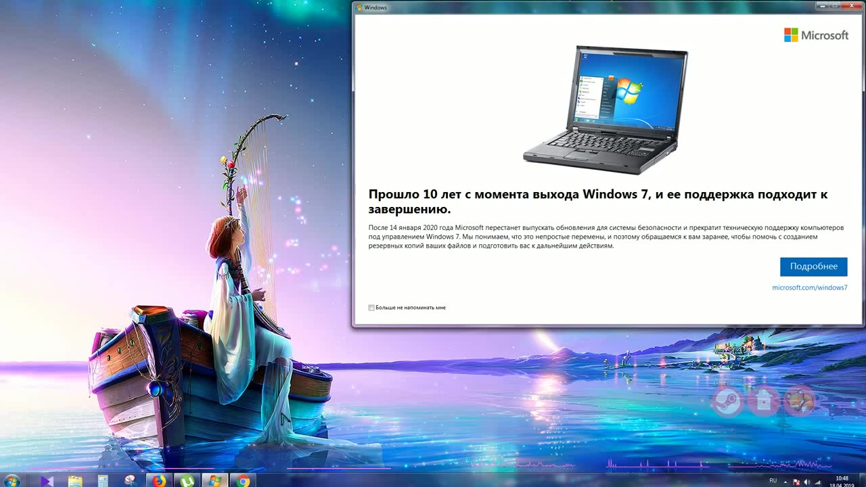Open Windows Explorer folder icon in taskbar

pos(75,481)
